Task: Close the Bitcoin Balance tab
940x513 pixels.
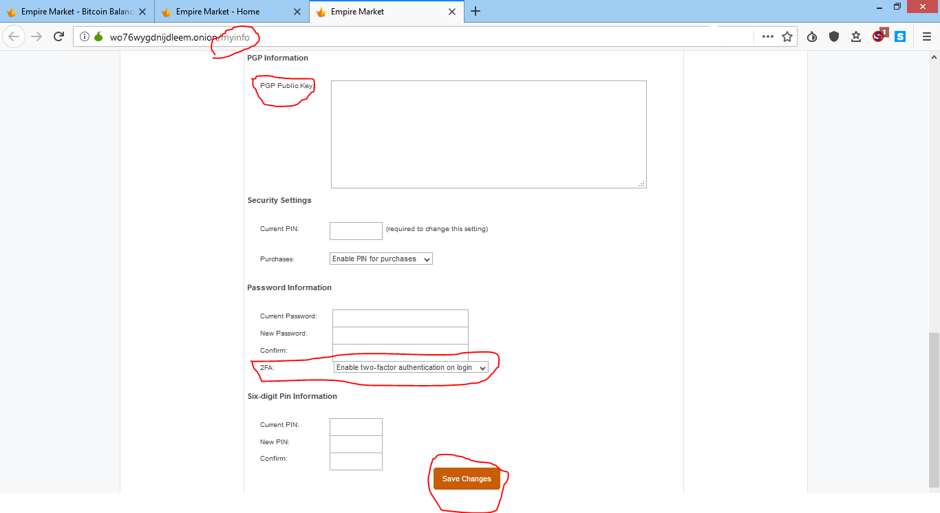Action: coord(142,12)
